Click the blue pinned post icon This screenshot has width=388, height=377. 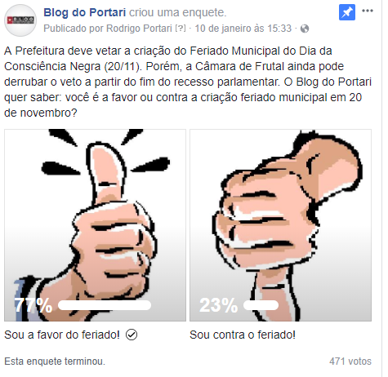click(347, 12)
